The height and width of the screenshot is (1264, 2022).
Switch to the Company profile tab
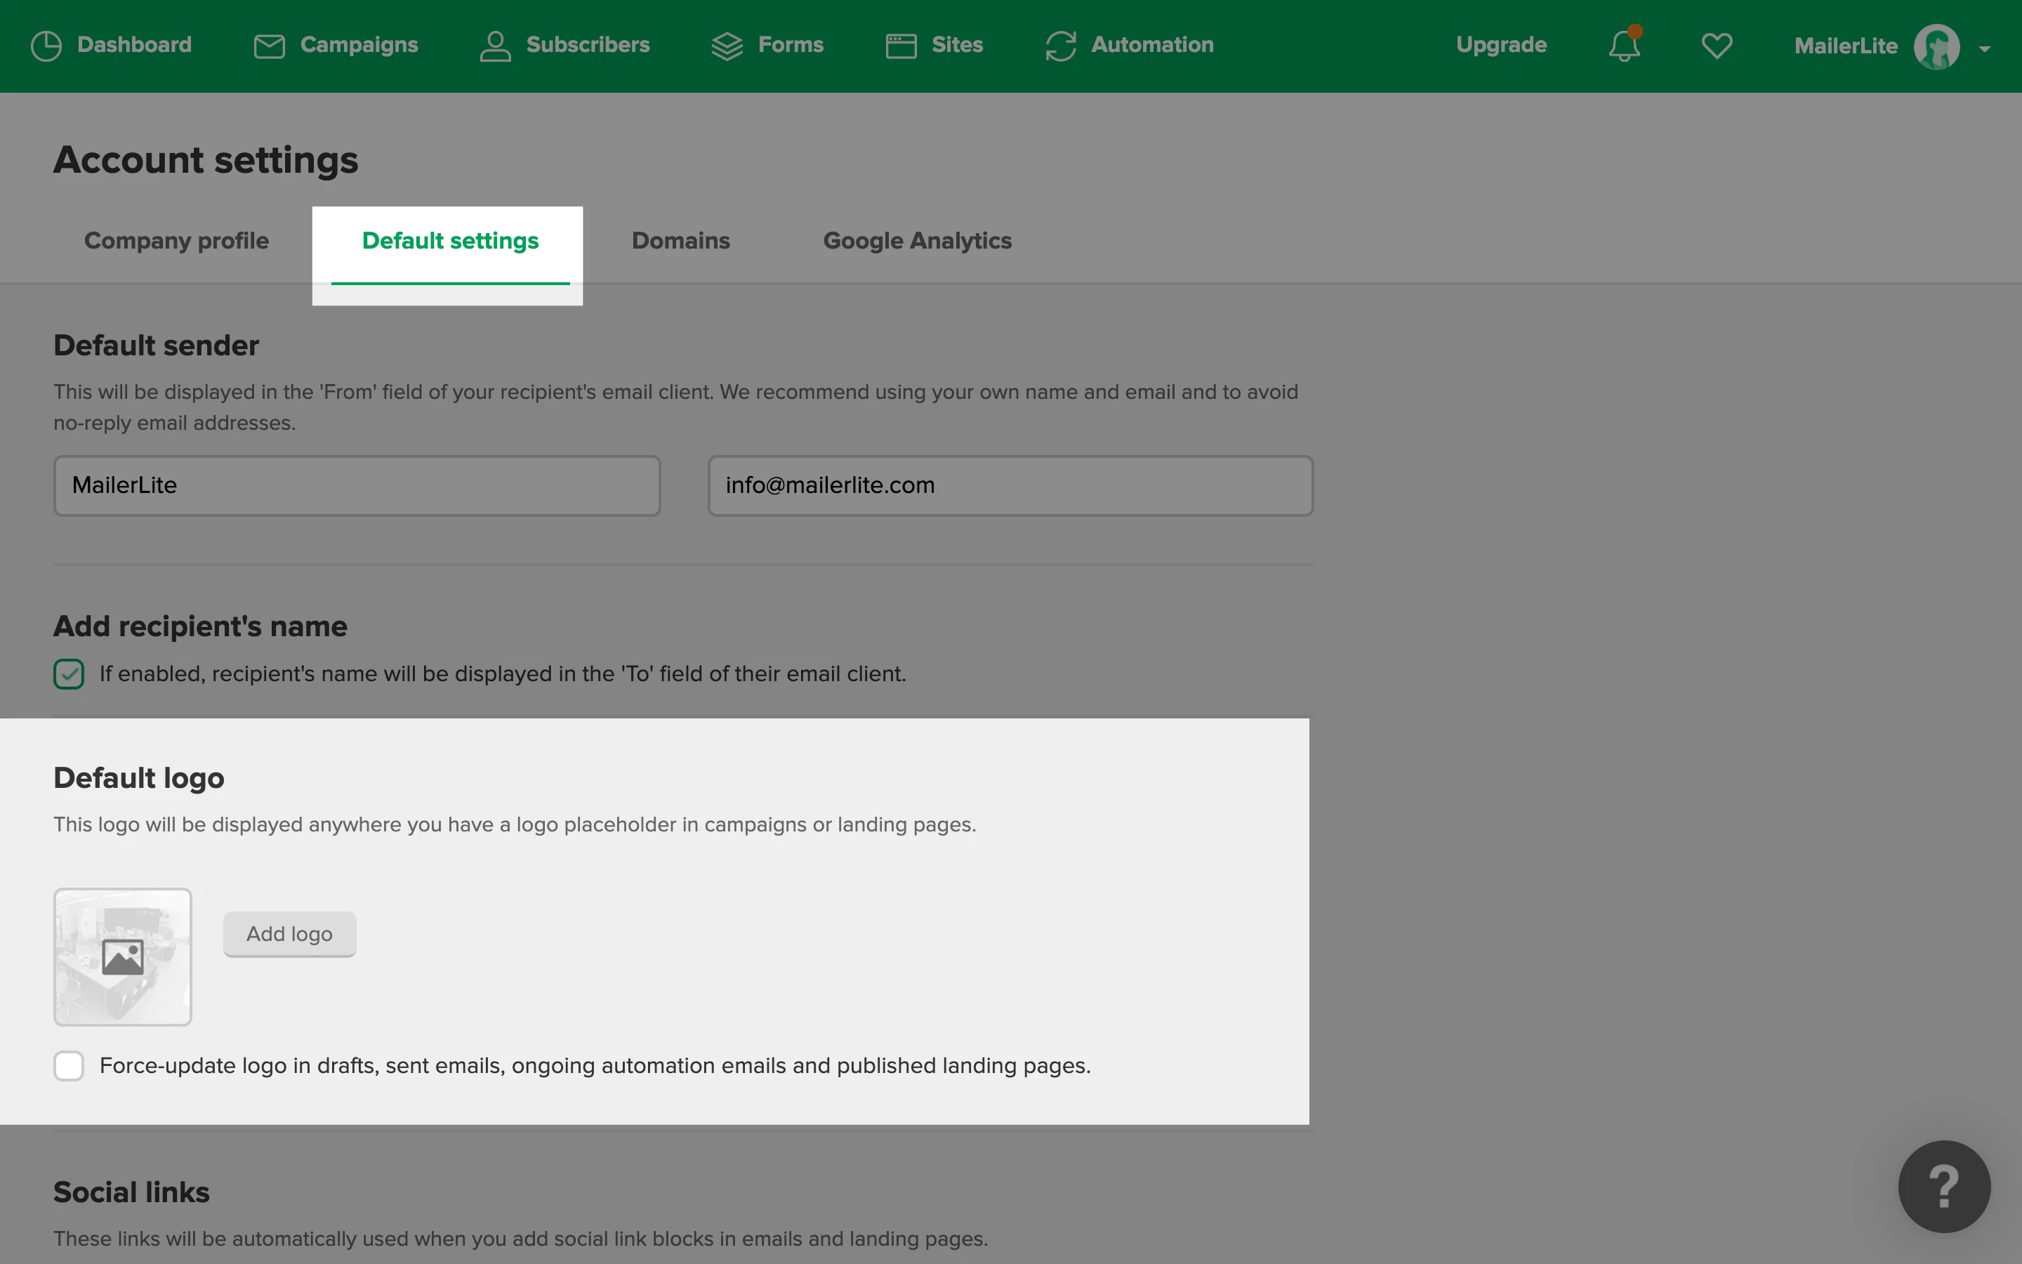pyautogui.click(x=176, y=241)
